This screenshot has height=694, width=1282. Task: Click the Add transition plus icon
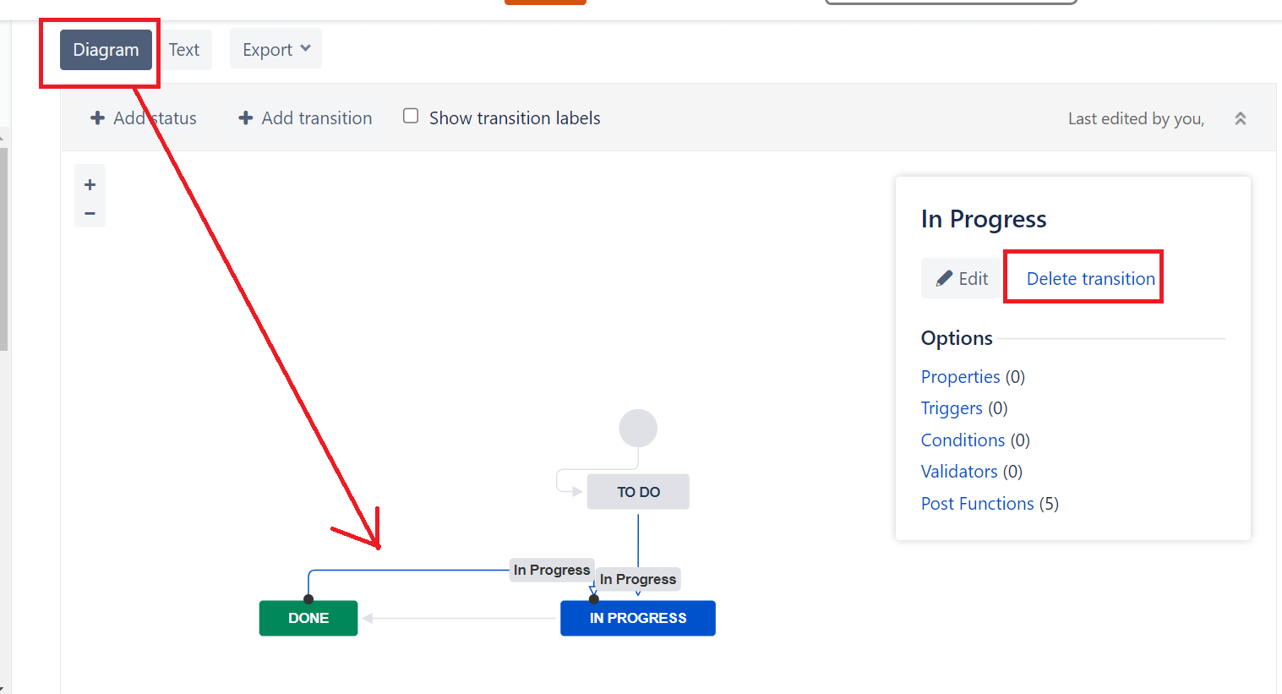(245, 117)
